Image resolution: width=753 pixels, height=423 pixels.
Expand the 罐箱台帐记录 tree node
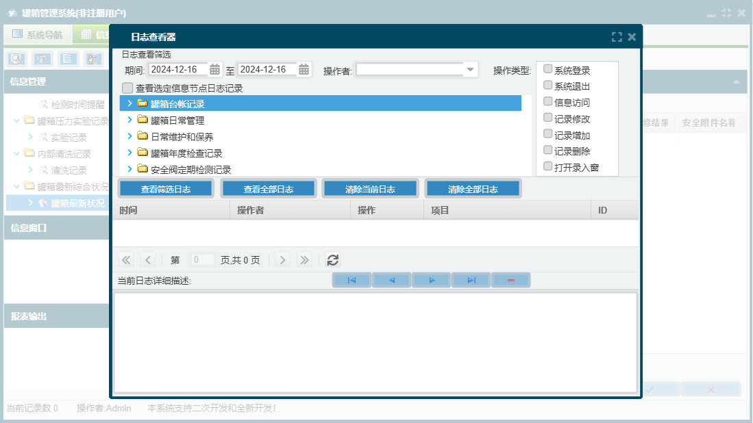tap(129, 103)
